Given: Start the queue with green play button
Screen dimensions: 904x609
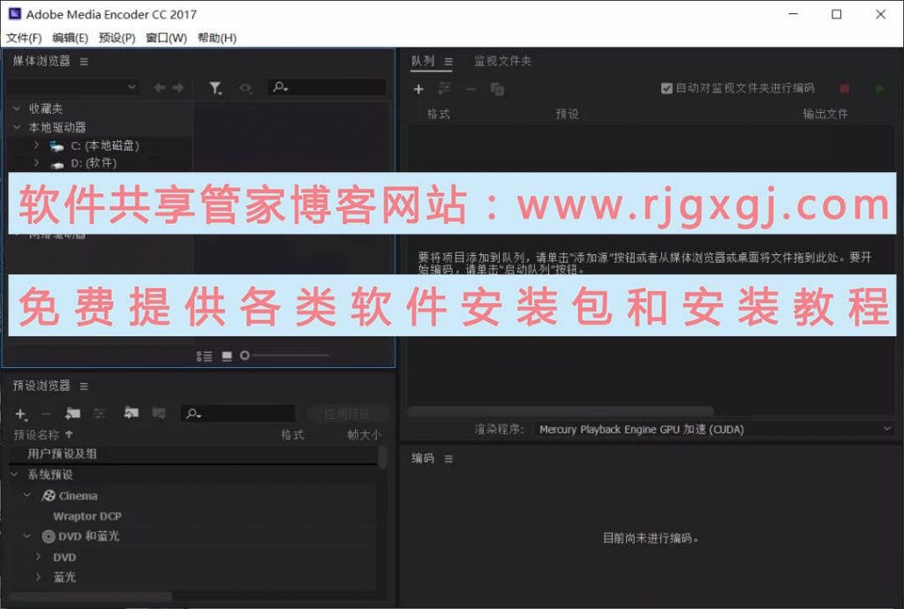Looking at the screenshot, I should pos(880,89).
